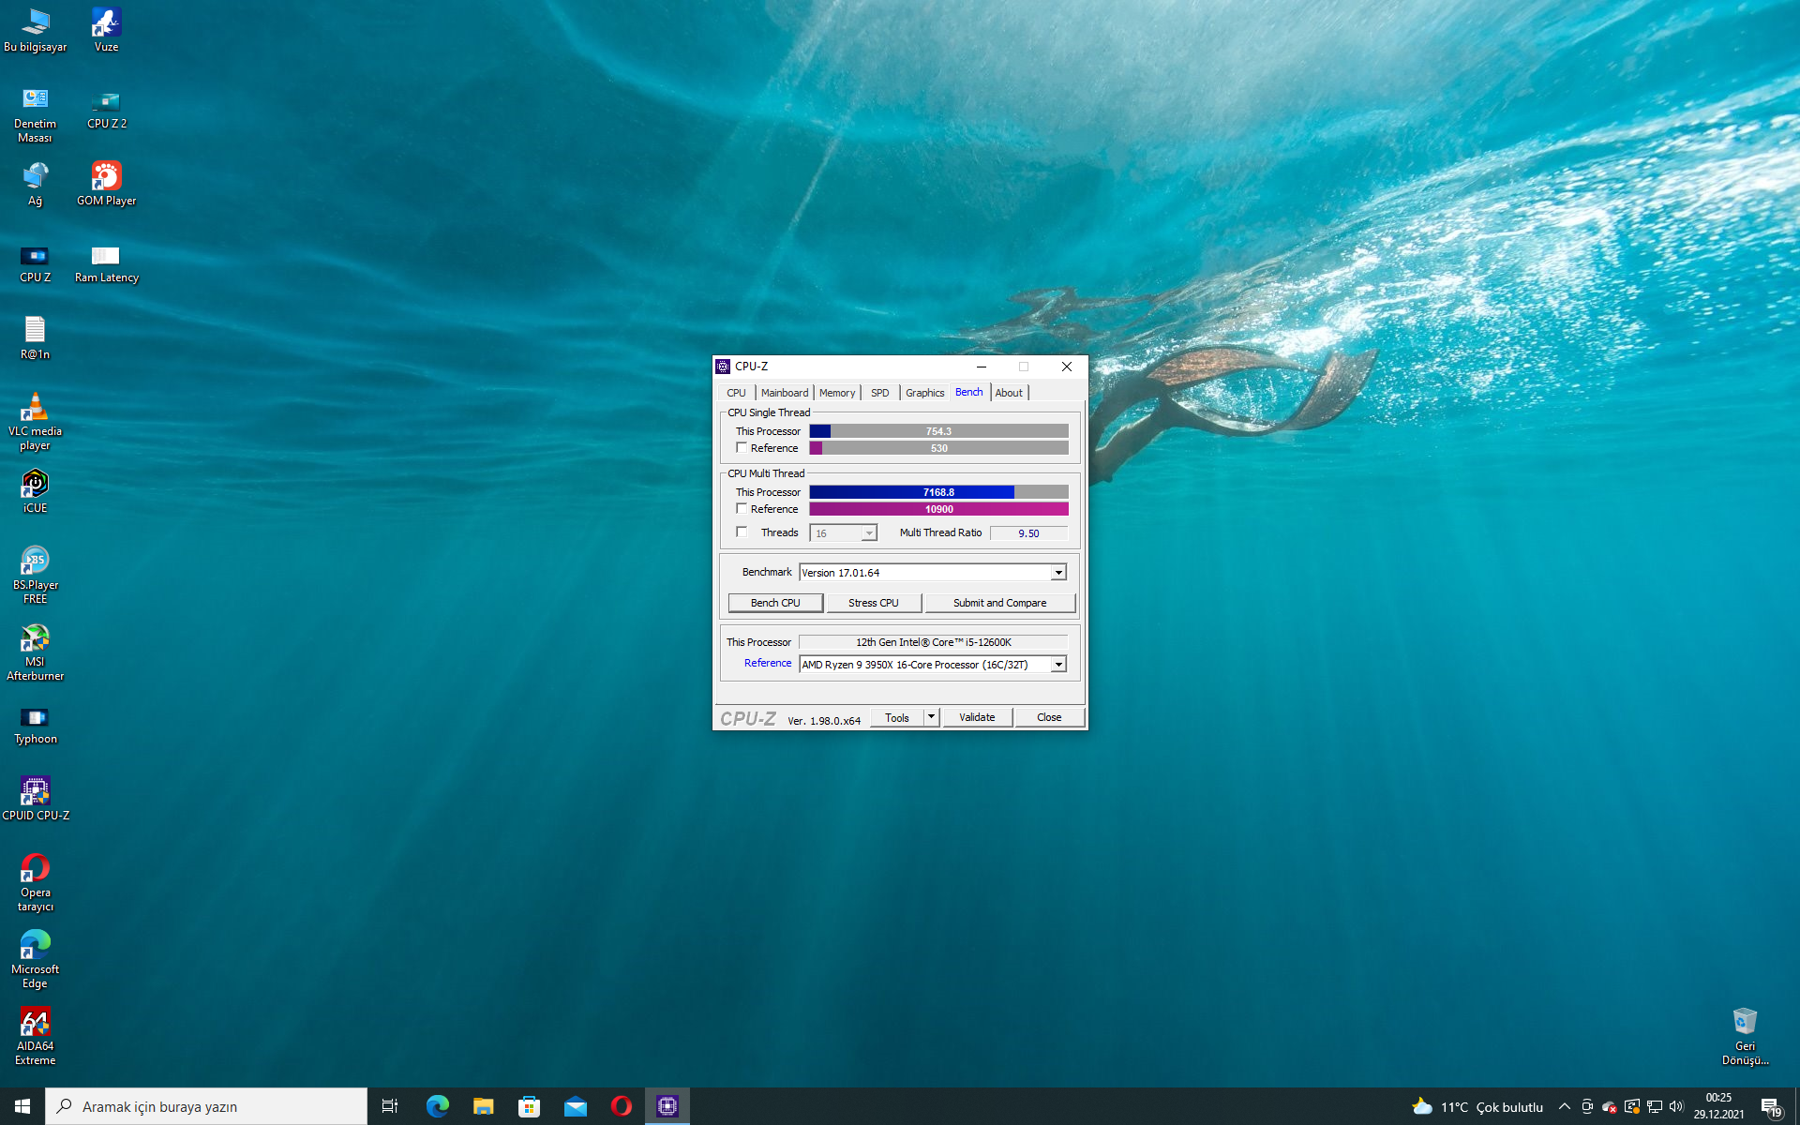Select the Typhoon desktop icon
The height and width of the screenshot is (1125, 1800).
pyautogui.click(x=35, y=724)
